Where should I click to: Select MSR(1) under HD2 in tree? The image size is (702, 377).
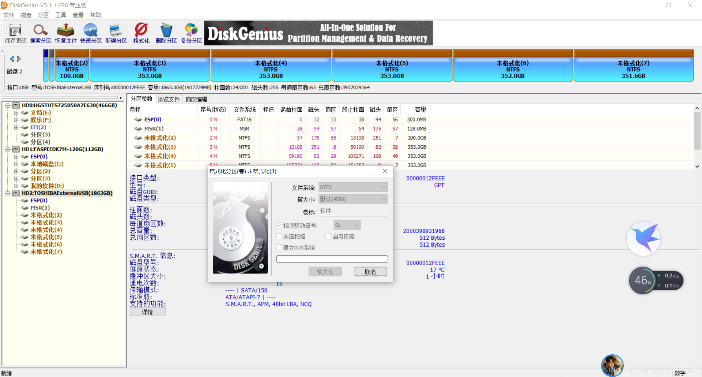(40, 208)
